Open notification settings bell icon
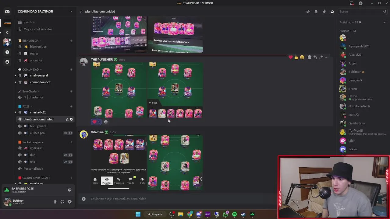The width and height of the screenshot is (390, 219). pos(316,12)
